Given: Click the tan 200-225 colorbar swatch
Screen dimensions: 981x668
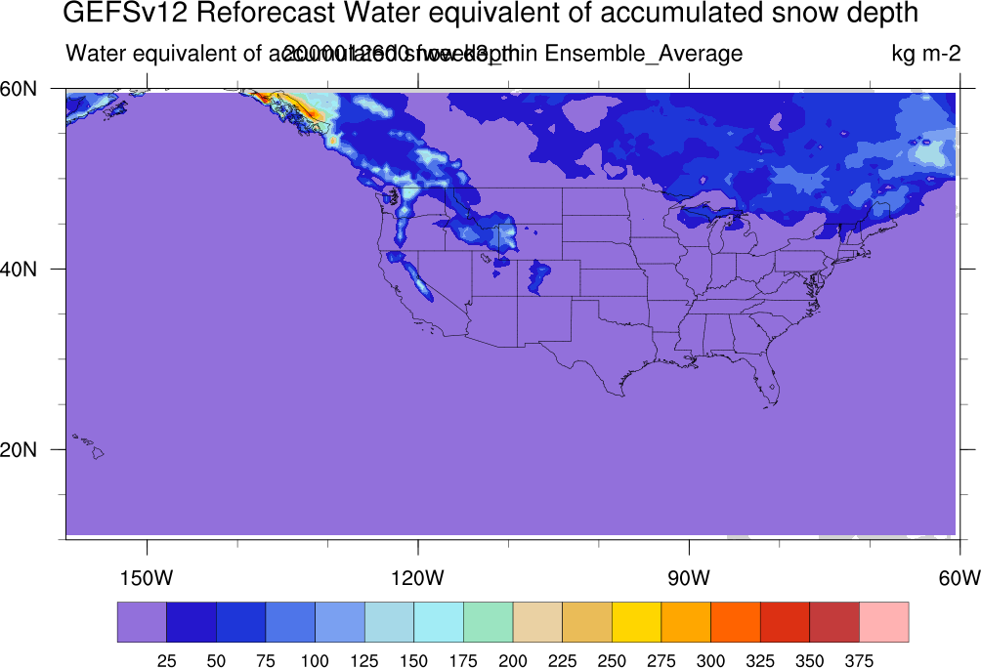Looking at the screenshot, I should tap(538, 622).
